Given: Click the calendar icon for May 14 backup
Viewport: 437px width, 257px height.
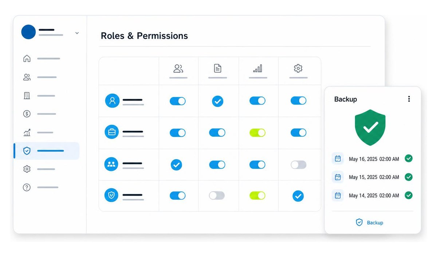Looking at the screenshot, I should (338, 195).
